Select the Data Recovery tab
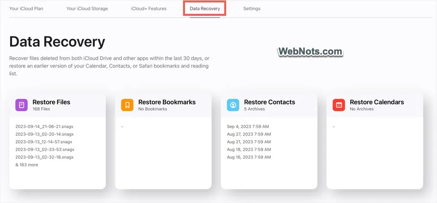Image resolution: width=437 pixels, height=203 pixels. (x=205, y=9)
